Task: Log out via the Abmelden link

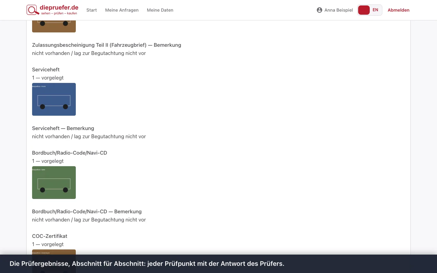Action: pos(398,10)
